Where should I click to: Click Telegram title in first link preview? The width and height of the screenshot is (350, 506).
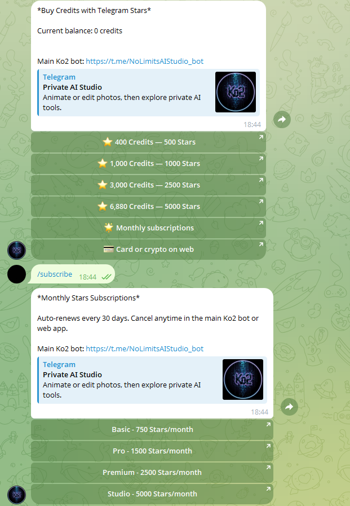(59, 77)
